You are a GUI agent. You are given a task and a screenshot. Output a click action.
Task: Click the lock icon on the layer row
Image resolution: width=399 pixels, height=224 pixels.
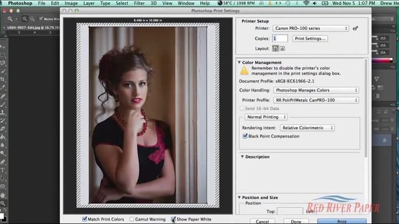point(385,140)
